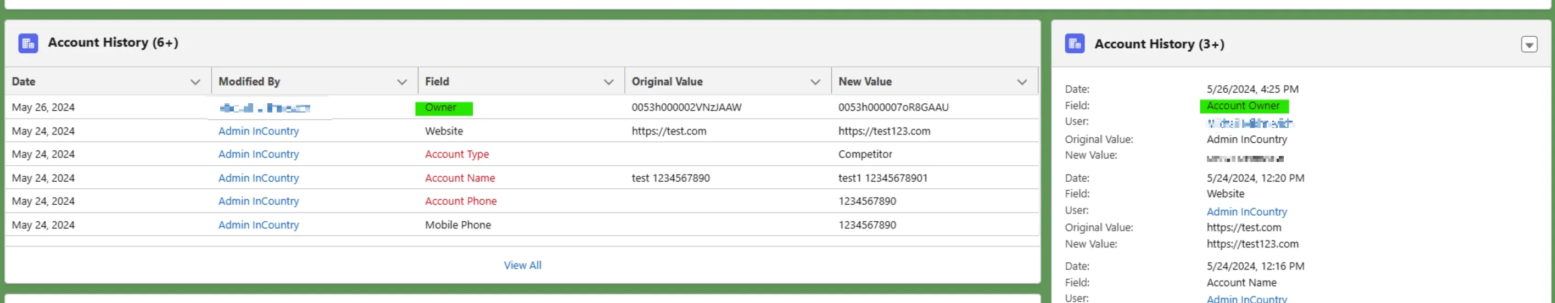Open the New Value column chevron menu
The width and height of the screenshot is (1555, 303).
[1021, 82]
